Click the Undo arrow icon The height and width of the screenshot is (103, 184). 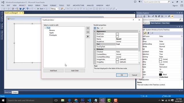click(x=28, y=9)
